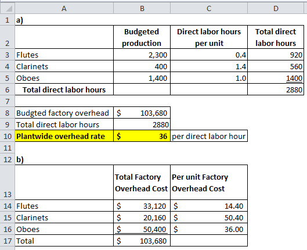Click highlighted 'Plantwide overhead rate' cell
This screenshot has width=307, height=250.
(64, 136)
